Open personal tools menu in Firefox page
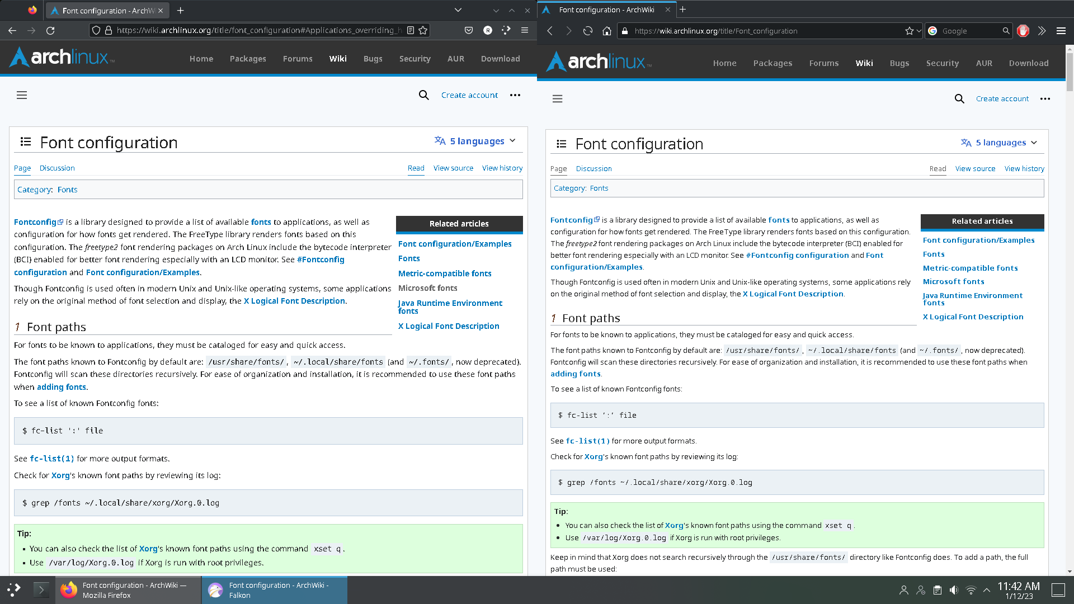1074x604 pixels. (x=515, y=95)
